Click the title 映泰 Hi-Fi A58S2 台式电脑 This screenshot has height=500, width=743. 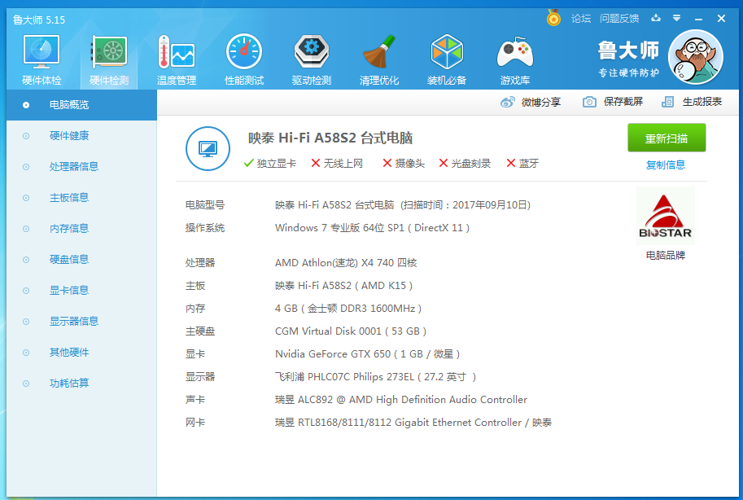click(x=330, y=138)
